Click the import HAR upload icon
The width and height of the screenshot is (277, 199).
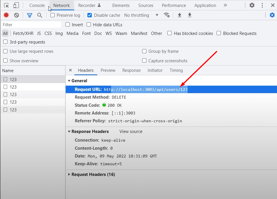179,15
